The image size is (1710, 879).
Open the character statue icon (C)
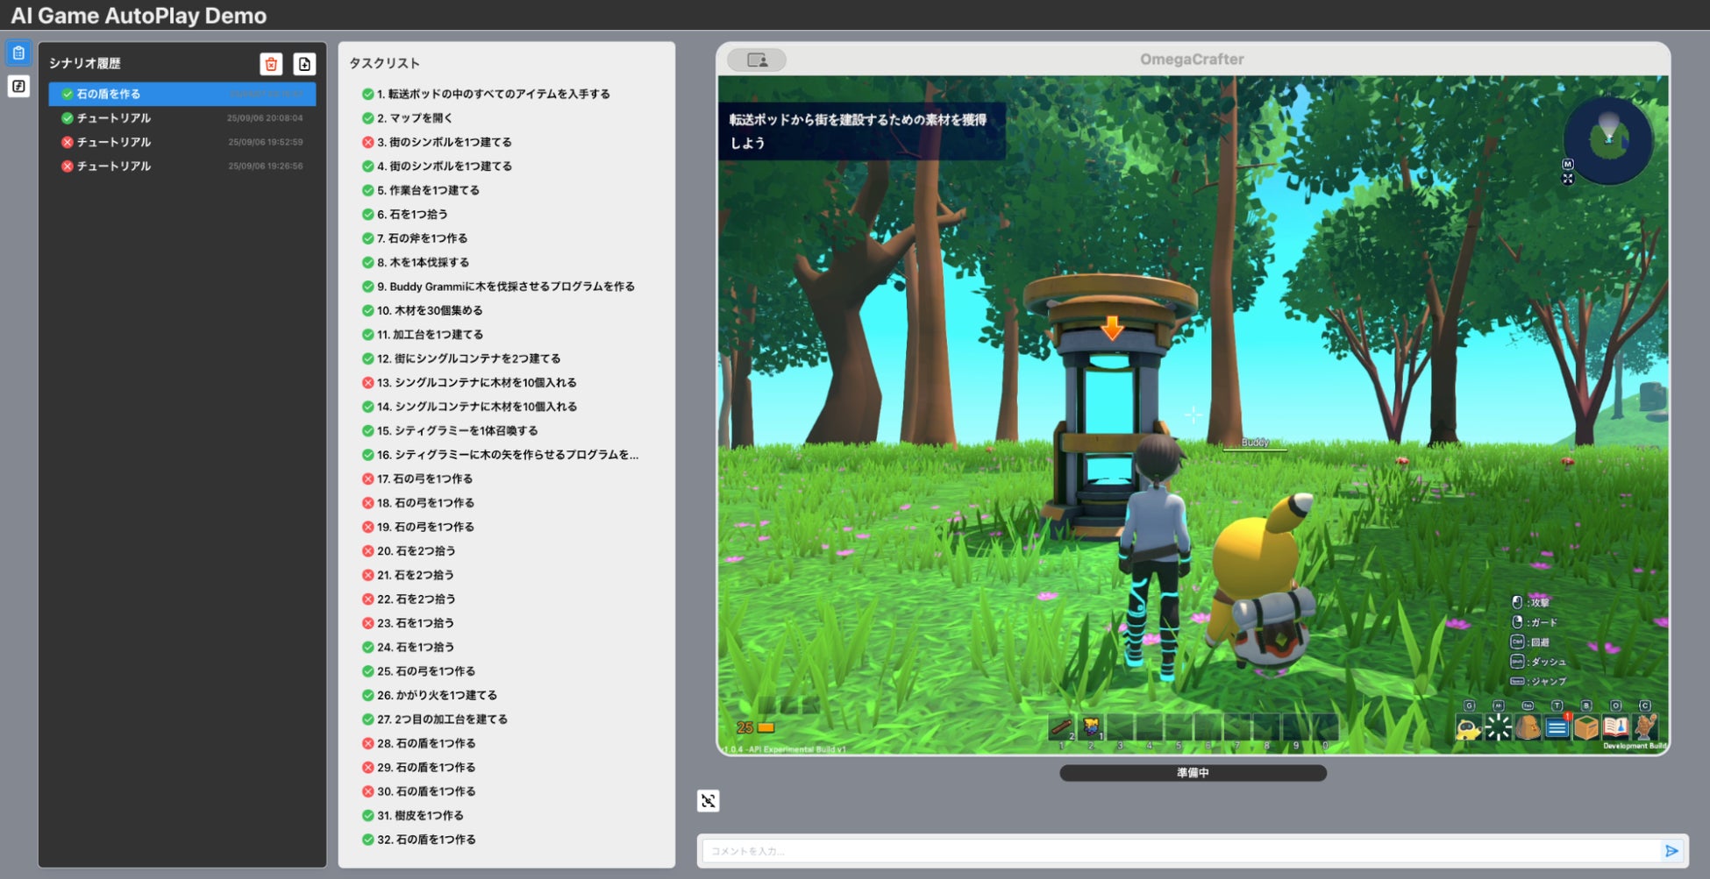pos(1645,727)
